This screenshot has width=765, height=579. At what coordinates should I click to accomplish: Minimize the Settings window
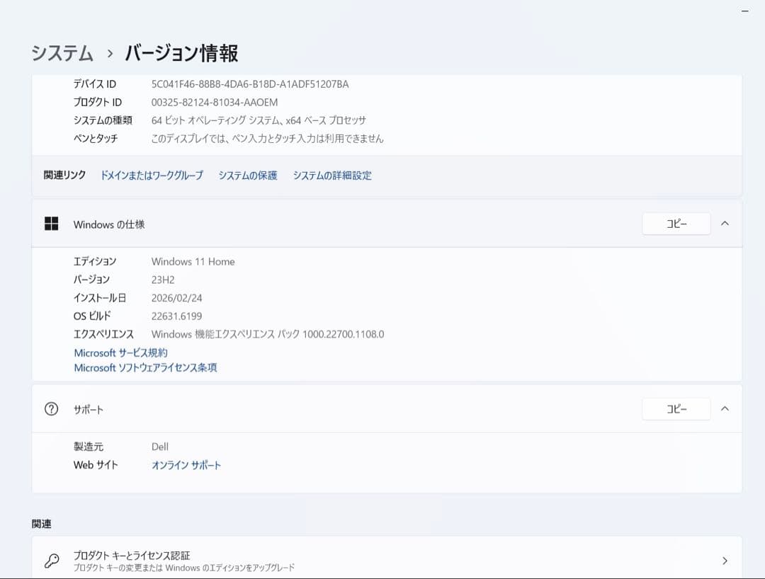[x=744, y=11]
